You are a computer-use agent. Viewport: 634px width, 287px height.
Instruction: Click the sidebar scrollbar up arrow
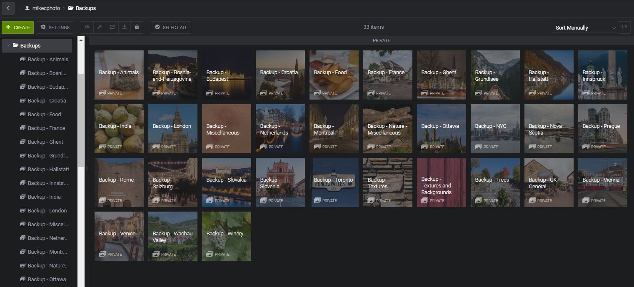point(81,40)
